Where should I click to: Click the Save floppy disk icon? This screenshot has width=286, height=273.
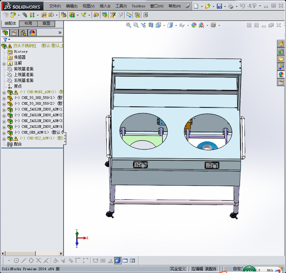(219, 6)
